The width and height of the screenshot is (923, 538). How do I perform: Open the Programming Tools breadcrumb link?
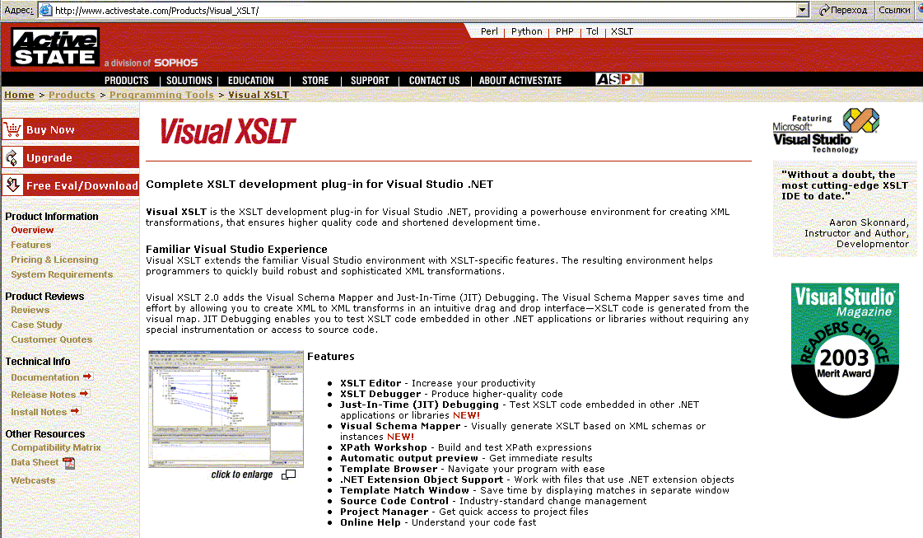coord(161,95)
